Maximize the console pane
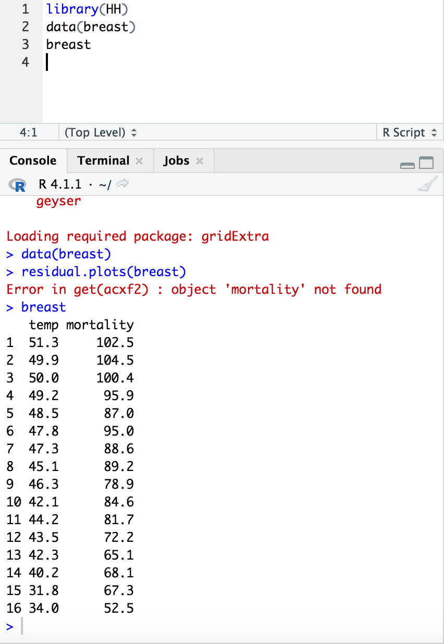The height and width of the screenshot is (644, 444). pyautogui.click(x=426, y=164)
